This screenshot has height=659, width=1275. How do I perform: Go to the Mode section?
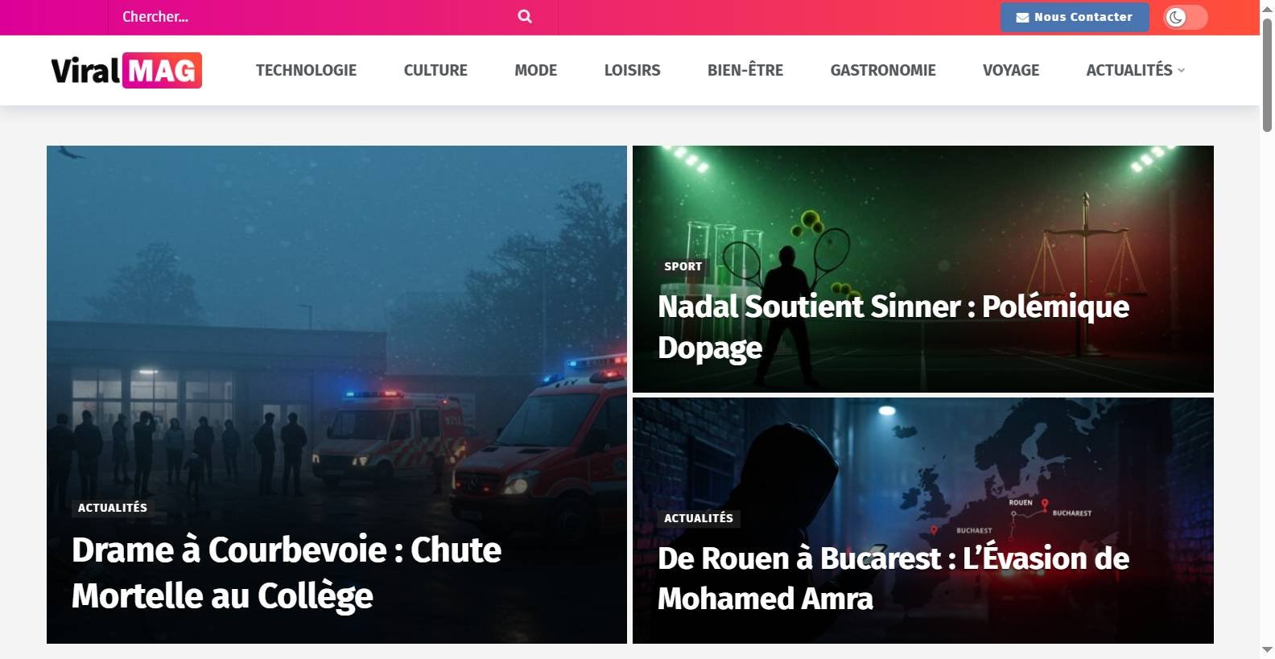[536, 70]
